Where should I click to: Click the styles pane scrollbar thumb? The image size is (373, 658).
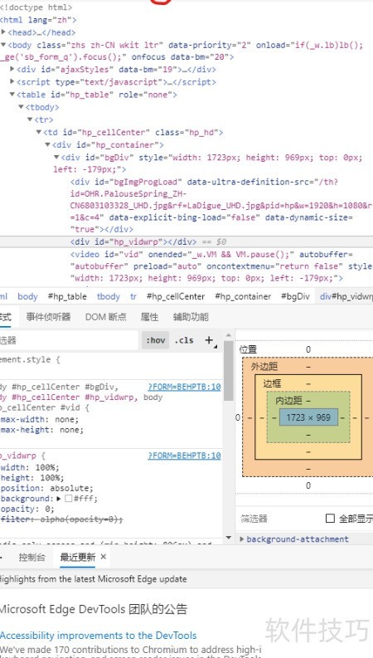tap(229, 371)
